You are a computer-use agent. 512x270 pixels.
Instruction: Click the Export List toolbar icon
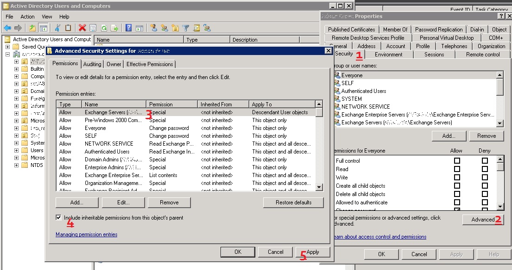click(x=114, y=28)
